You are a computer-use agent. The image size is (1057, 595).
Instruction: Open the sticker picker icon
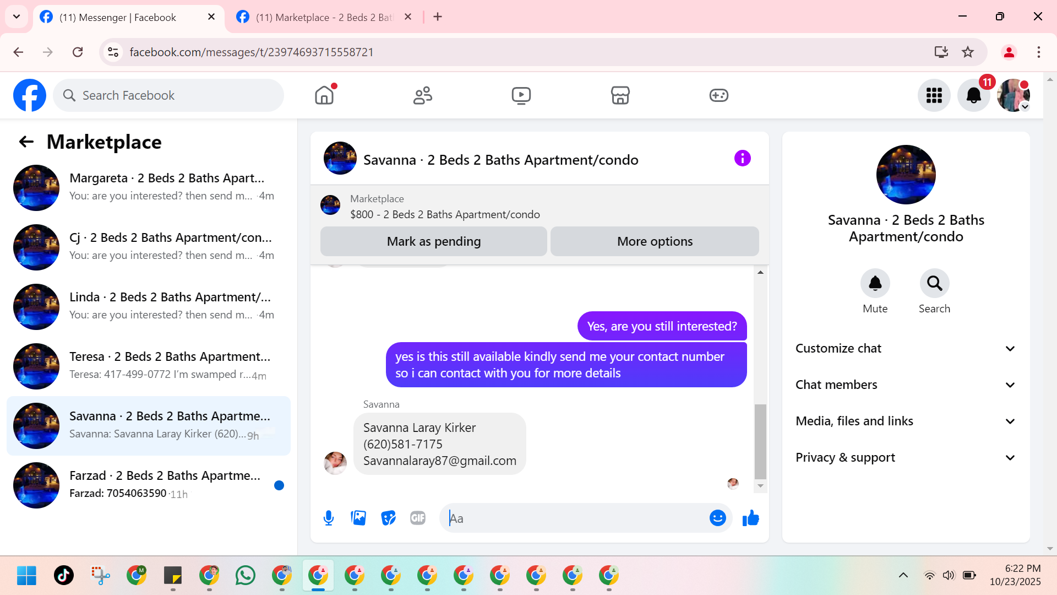[x=388, y=518]
